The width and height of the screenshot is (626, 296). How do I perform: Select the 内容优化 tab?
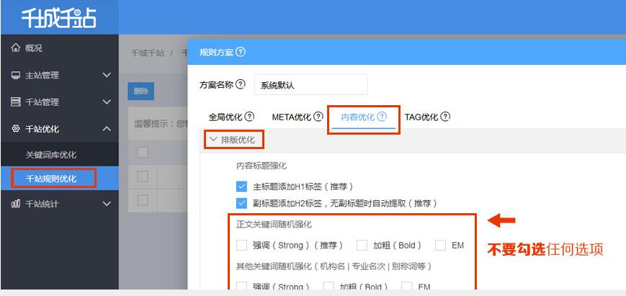[358, 117]
